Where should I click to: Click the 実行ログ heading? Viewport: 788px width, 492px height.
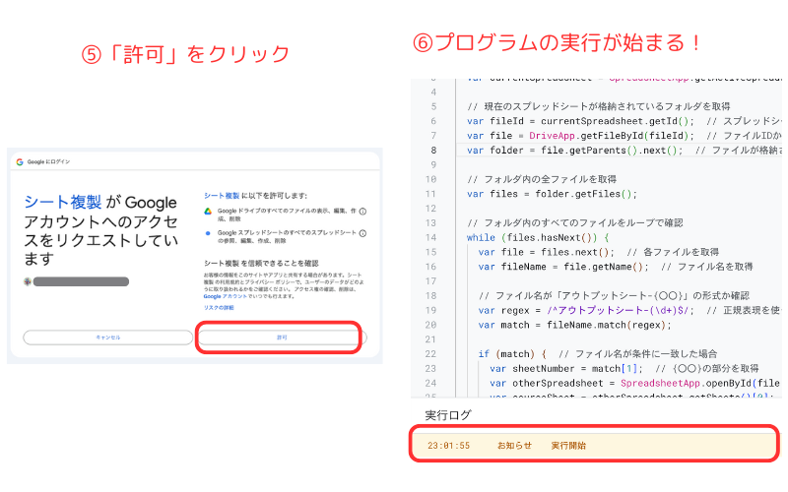coord(448,415)
